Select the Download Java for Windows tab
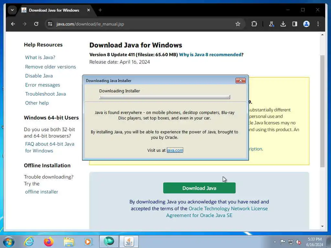The width and height of the screenshot is (331, 248). point(54,10)
